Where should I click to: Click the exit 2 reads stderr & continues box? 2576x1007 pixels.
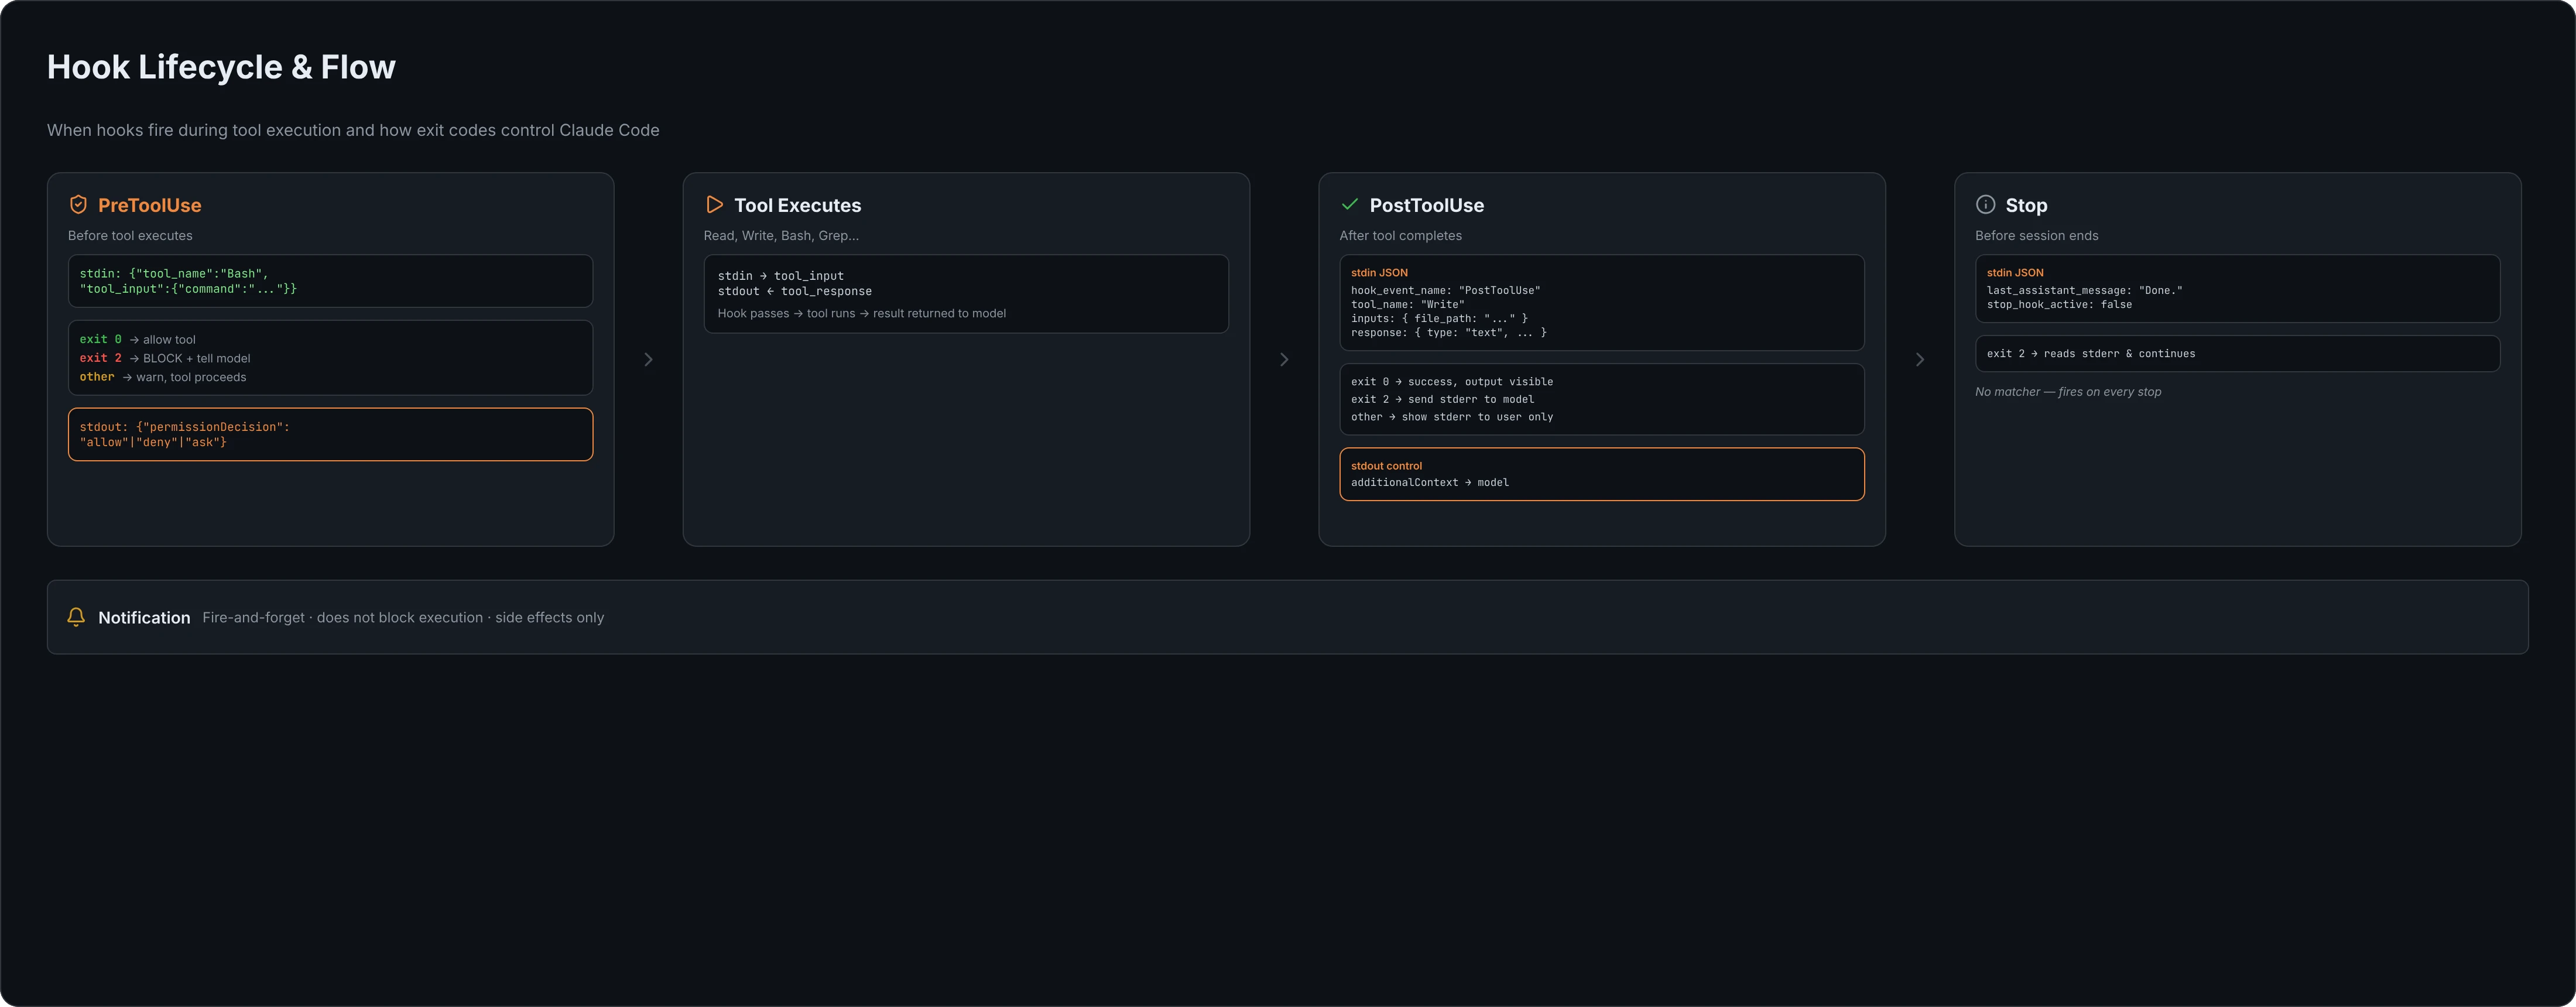coord(2237,354)
